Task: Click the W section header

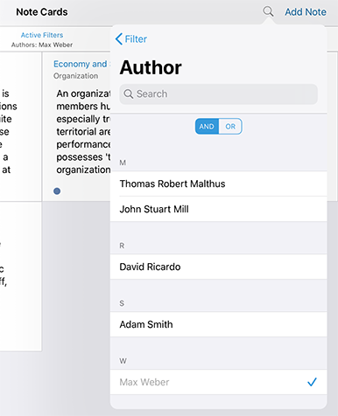Action: (123, 361)
